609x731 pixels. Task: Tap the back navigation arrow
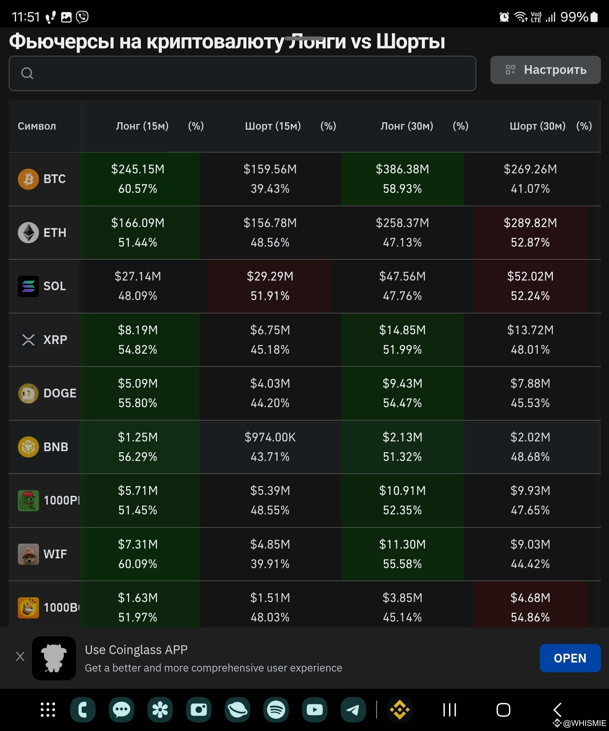coord(557,709)
